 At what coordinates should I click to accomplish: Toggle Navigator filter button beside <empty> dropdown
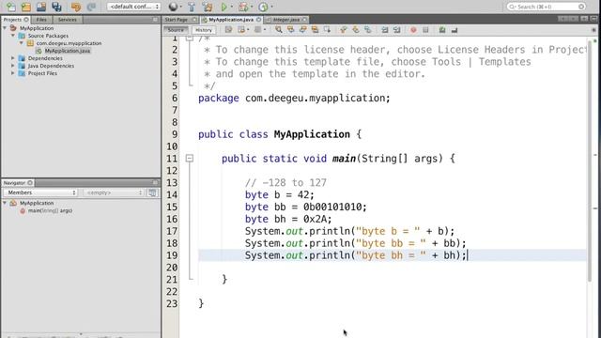pyautogui.click(x=152, y=192)
